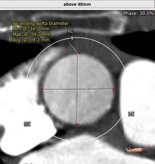Grab the right red handle of the horizontal diameter line

113,89
